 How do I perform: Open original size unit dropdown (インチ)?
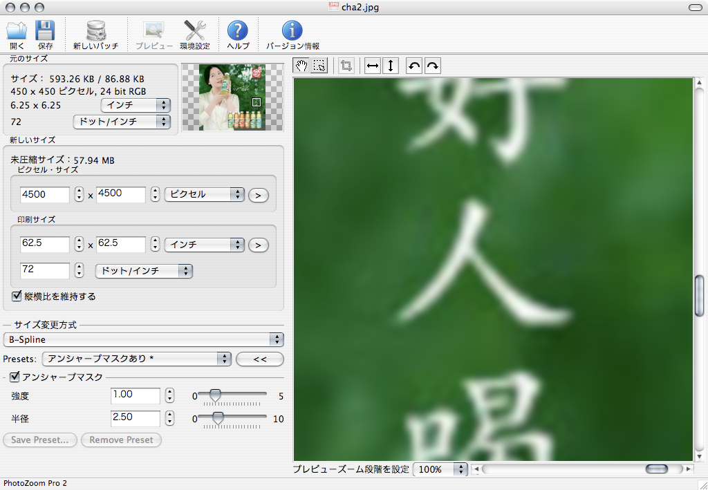coord(136,105)
